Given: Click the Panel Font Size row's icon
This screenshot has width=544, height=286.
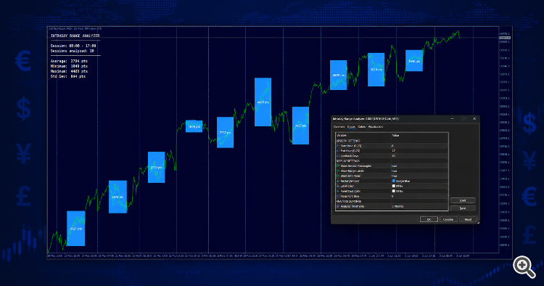Looking at the screenshot, I should pyautogui.click(x=338, y=196).
